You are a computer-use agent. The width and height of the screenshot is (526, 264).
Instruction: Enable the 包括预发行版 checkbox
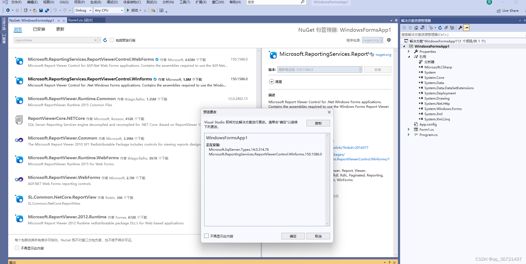point(112,40)
